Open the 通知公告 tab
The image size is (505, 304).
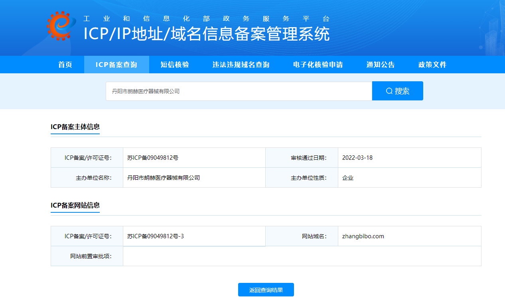(381, 65)
